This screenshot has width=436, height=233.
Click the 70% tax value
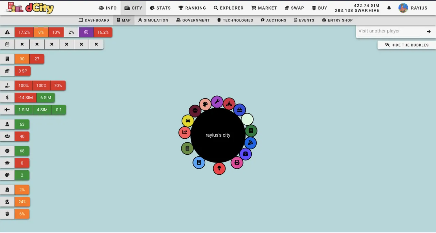(x=58, y=86)
